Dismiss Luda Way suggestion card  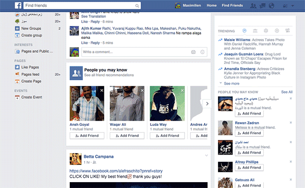point(182,90)
